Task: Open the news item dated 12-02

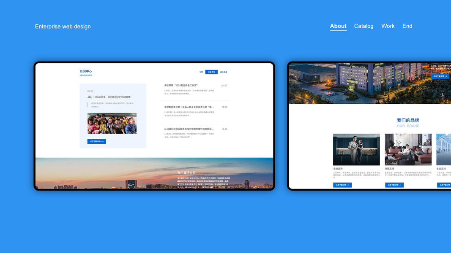Action: click(189, 129)
